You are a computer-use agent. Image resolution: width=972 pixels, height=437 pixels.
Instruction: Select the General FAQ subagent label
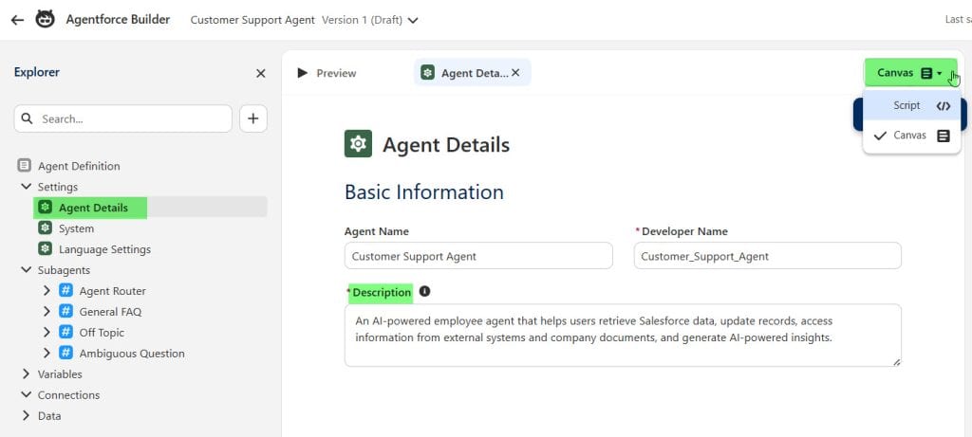110,312
